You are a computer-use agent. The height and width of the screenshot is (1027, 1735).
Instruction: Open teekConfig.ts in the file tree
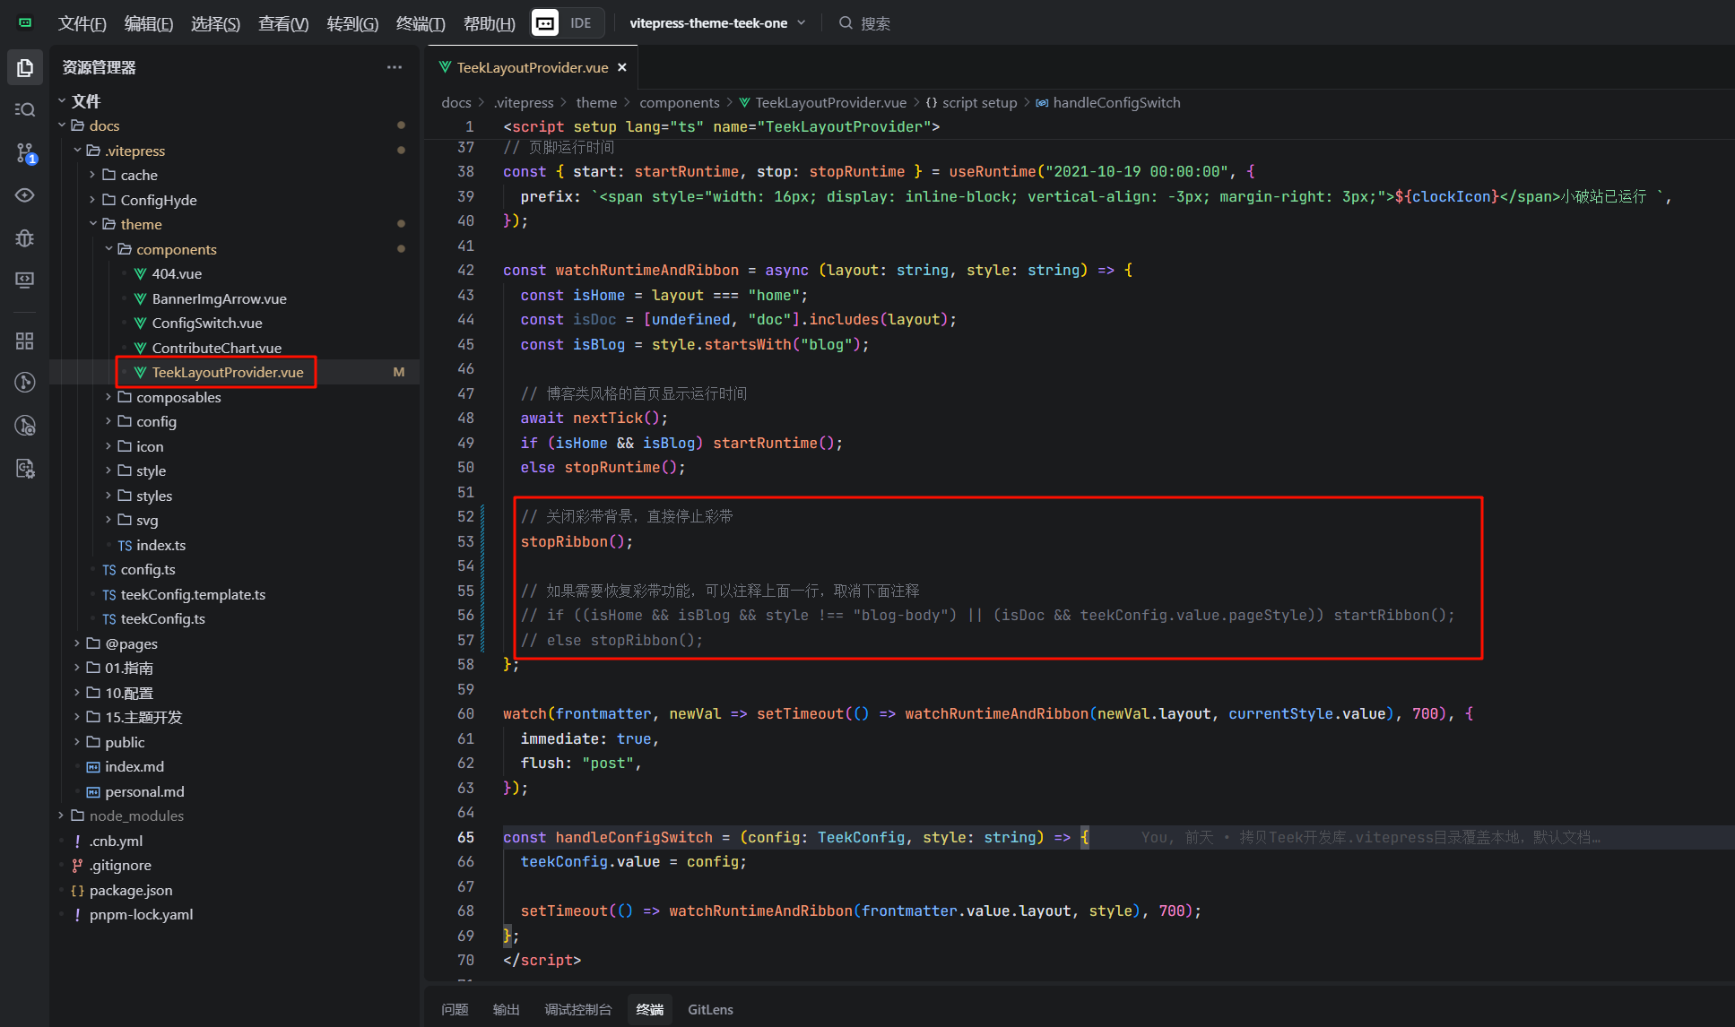[162, 618]
